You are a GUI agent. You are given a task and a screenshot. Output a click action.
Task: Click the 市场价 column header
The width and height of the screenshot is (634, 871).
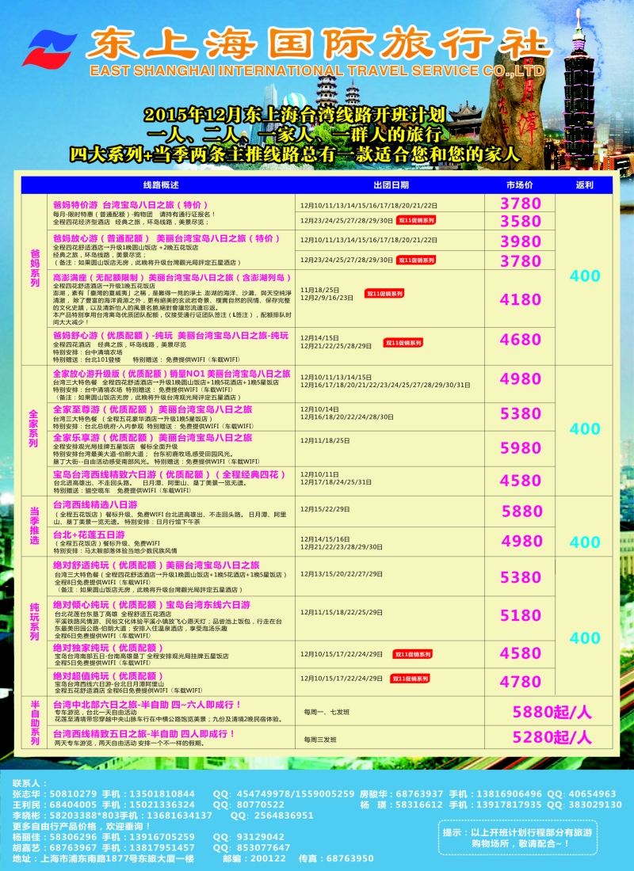(x=519, y=185)
